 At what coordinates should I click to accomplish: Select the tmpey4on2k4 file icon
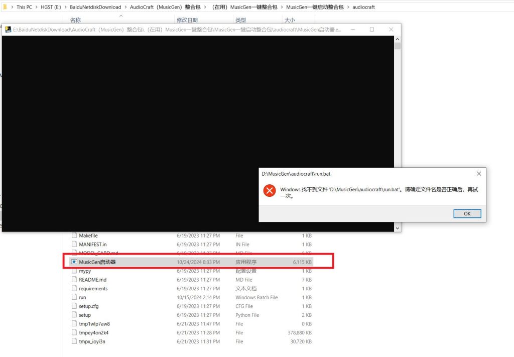click(74, 332)
